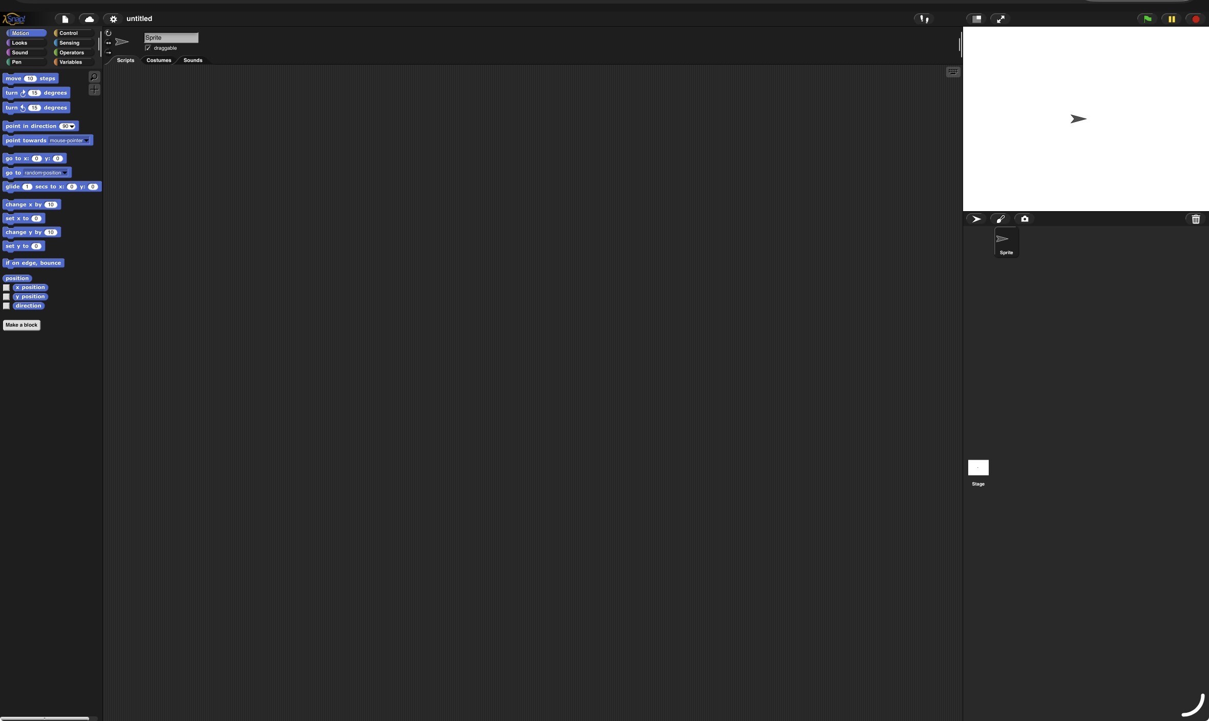Expand the mouse-pointer dropdown in point towards

coord(87,140)
